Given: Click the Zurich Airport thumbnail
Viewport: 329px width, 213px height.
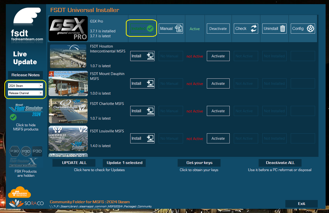Looking at the screenshot, I should pyautogui.click(x=68, y=155).
